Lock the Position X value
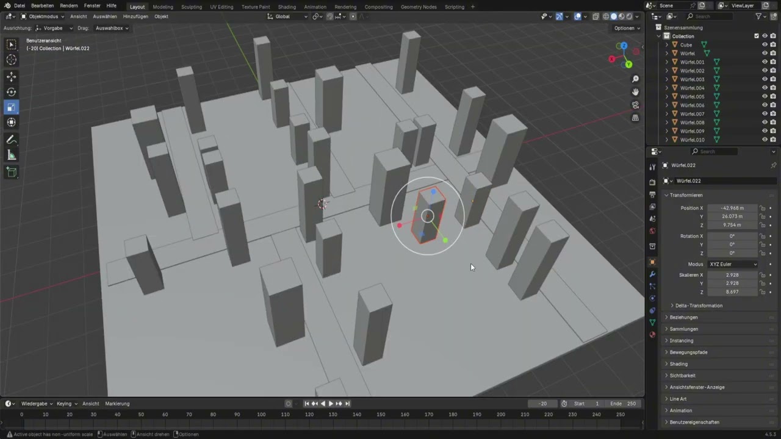 763,208
